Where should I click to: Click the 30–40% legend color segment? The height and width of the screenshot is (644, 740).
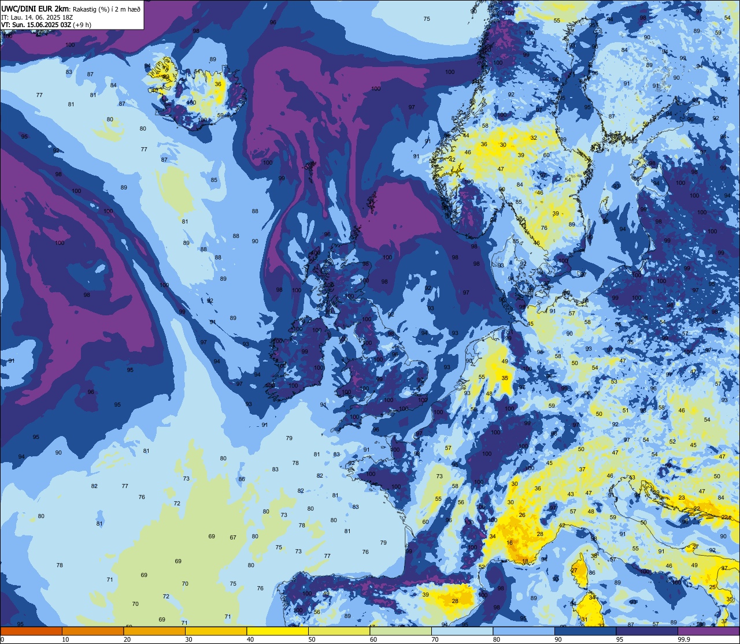[x=216, y=631]
